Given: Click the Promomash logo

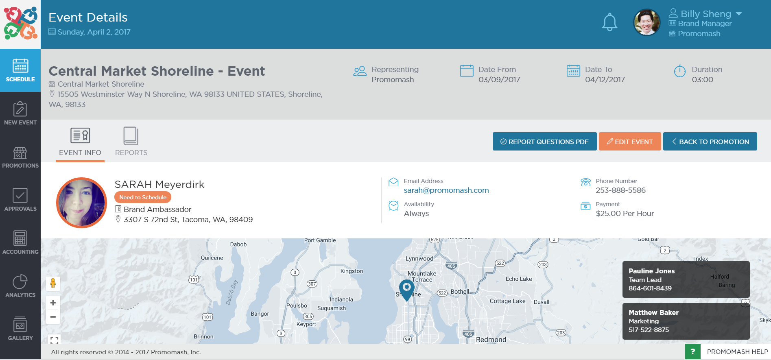Looking at the screenshot, I should [20, 23].
